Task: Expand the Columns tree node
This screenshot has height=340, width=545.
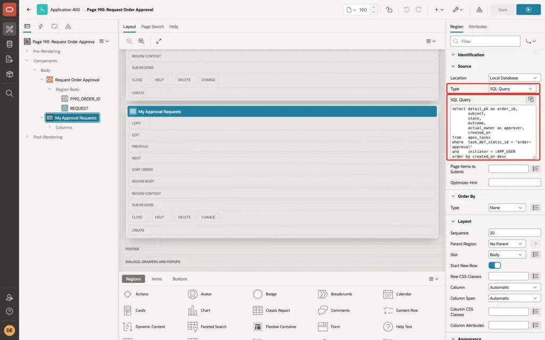Action: click(49, 127)
